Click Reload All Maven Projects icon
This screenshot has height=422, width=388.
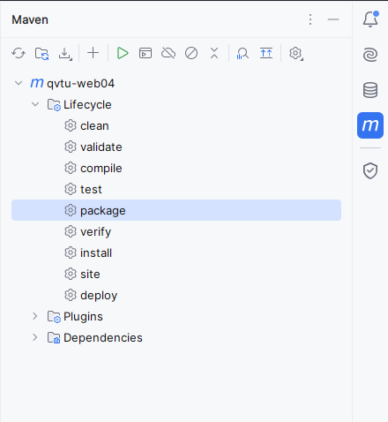19,54
